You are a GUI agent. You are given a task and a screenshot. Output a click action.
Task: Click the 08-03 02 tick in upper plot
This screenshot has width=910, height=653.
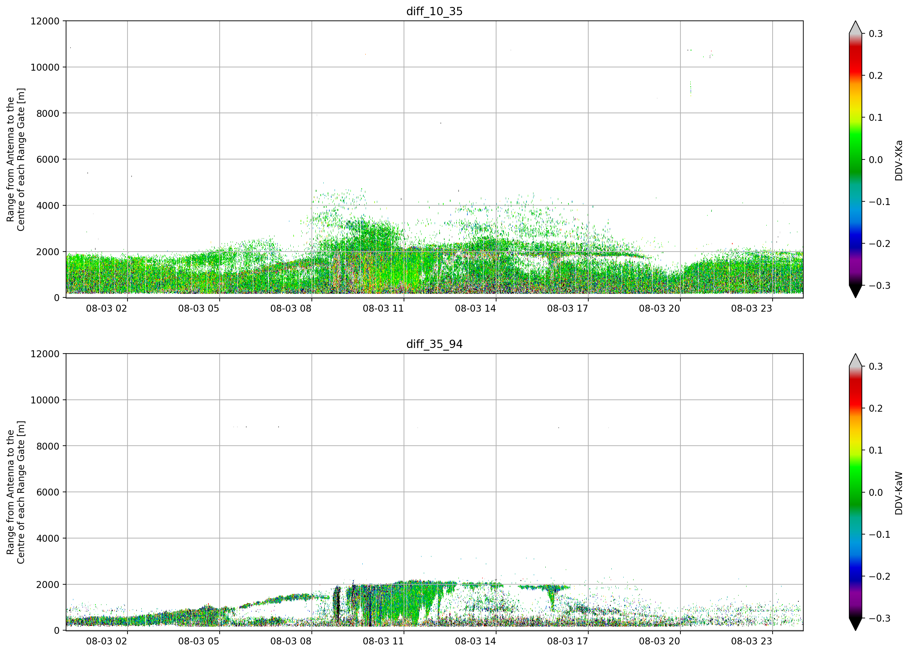pyautogui.click(x=106, y=308)
